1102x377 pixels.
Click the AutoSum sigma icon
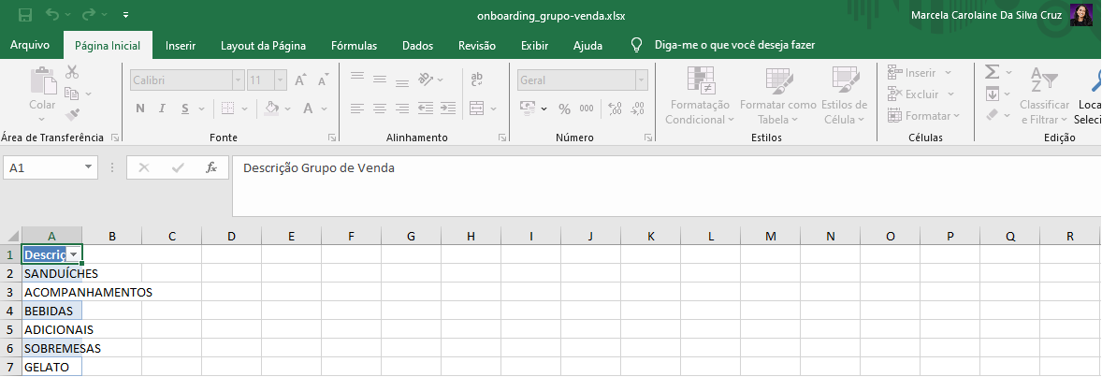point(993,72)
